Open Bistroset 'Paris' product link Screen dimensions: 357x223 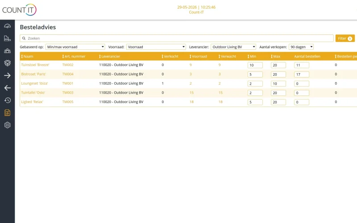pos(33,74)
